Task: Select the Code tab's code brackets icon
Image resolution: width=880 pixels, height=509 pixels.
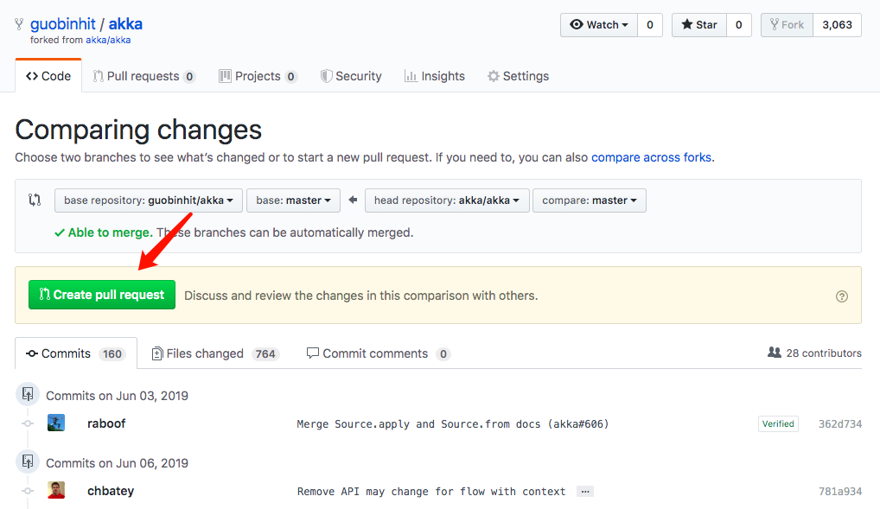Action: pos(30,76)
